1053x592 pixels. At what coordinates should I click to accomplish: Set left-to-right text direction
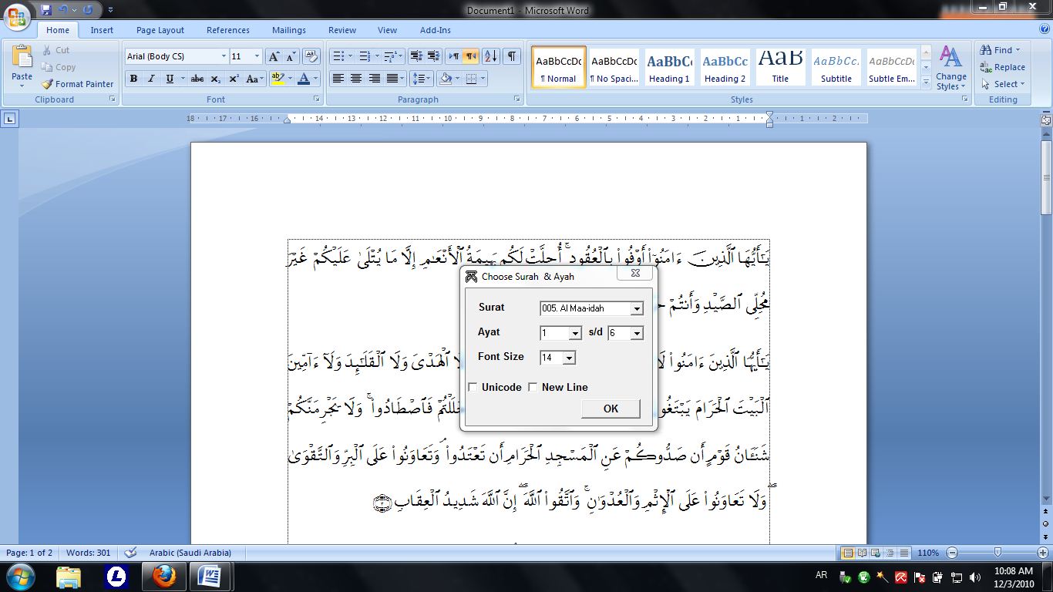[x=454, y=56]
